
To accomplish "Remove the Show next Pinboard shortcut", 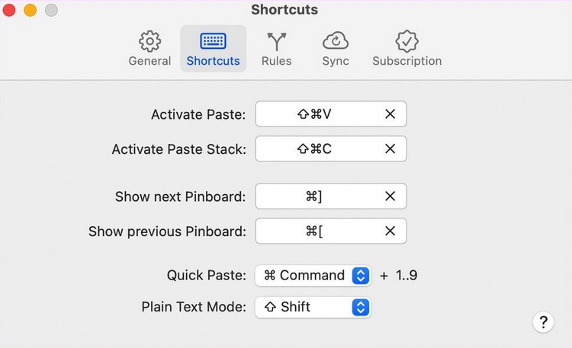I will [390, 196].
